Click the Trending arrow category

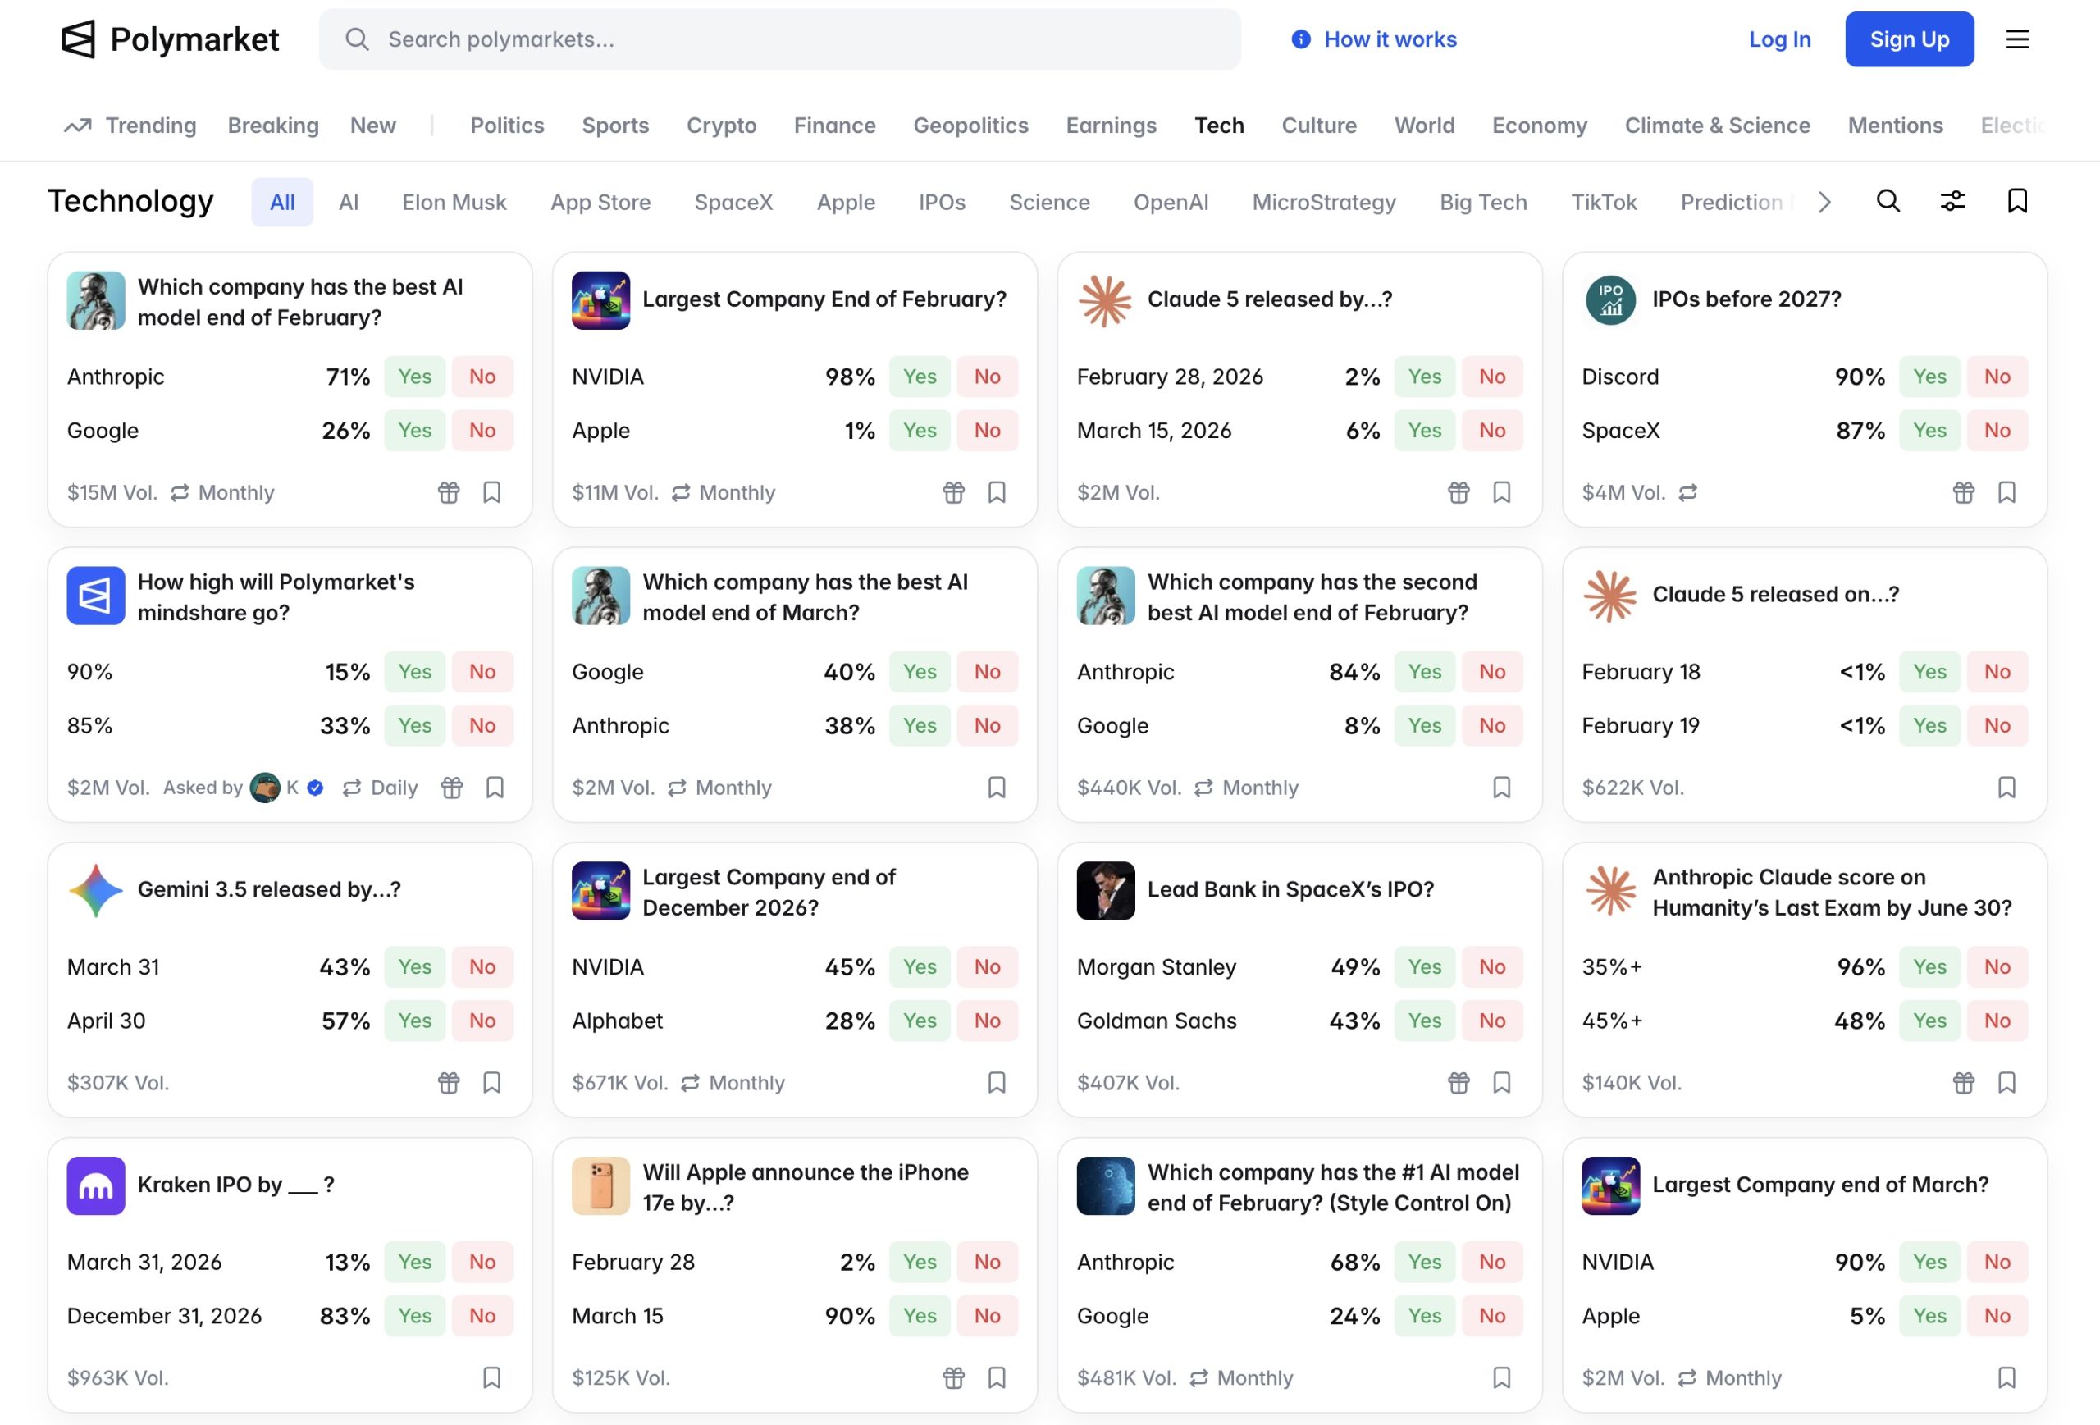[130, 126]
